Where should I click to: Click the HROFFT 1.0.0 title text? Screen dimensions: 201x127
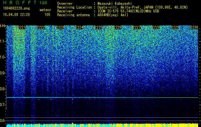tap(25, 3)
